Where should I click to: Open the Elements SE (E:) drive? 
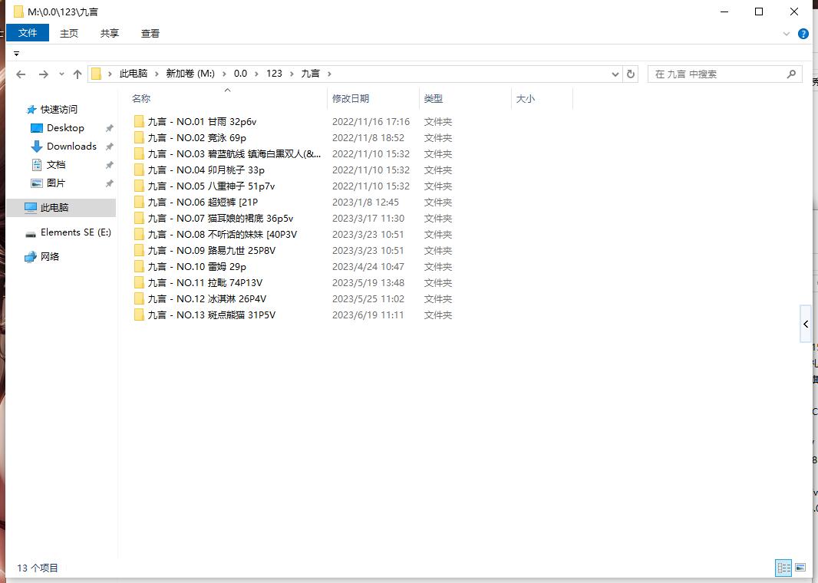(x=75, y=232)
